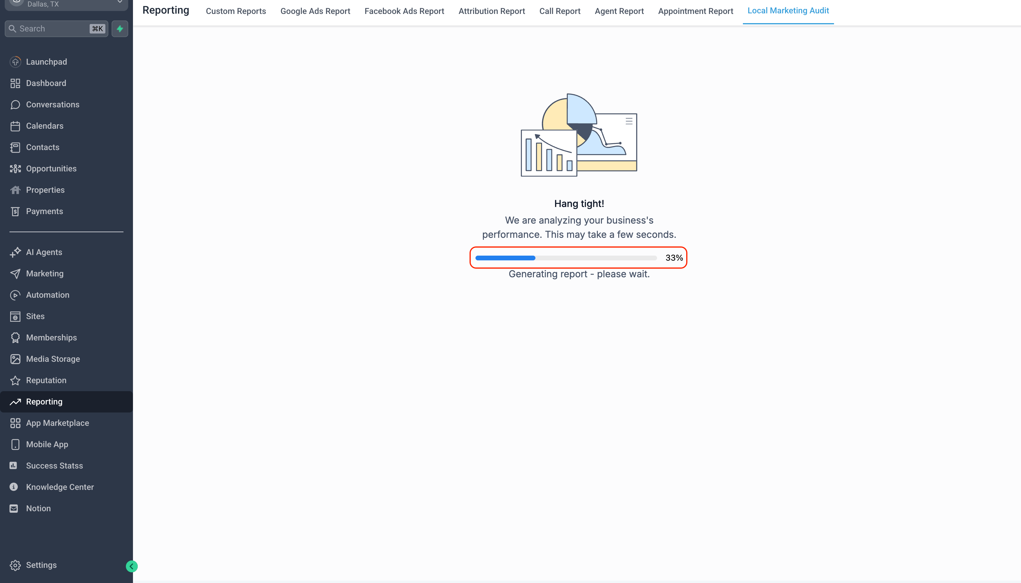Screen dimensions: 1021x583
Task: Switch to the Google Ads Report tab
Action: pos(315,11)
